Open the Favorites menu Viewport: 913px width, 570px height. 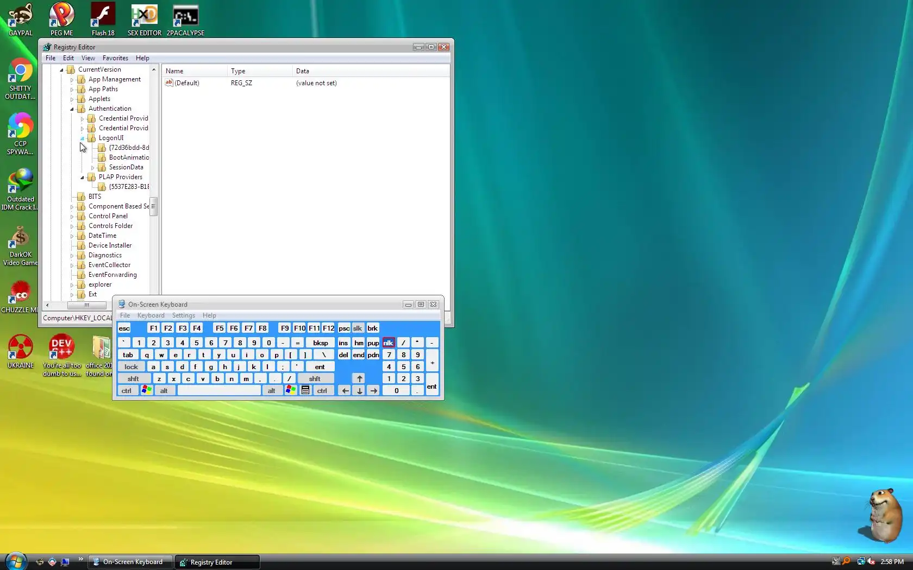[x=115, y=58]
